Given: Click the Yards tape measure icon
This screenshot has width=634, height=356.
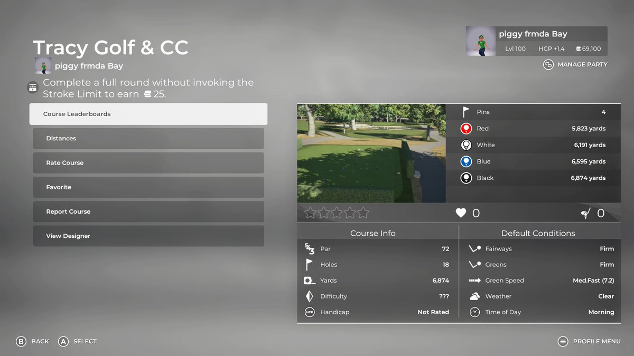Looking at the screenshot, I should (310, 281).
